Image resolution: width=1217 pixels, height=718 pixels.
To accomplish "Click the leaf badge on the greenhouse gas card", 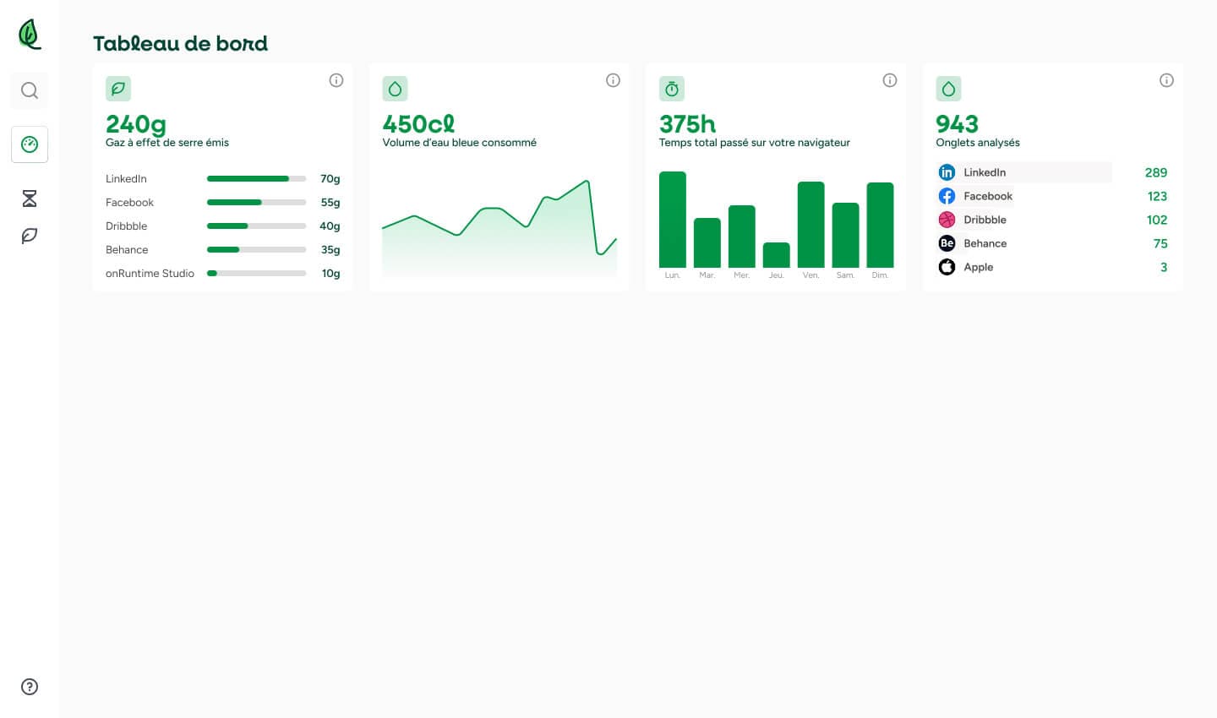I will [118, 89].
